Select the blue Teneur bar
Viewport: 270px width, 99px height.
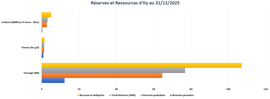click(42, 55)
